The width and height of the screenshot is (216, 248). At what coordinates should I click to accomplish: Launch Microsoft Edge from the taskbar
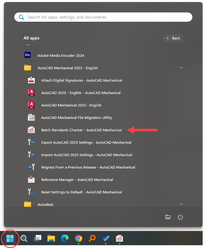(65, 238)
